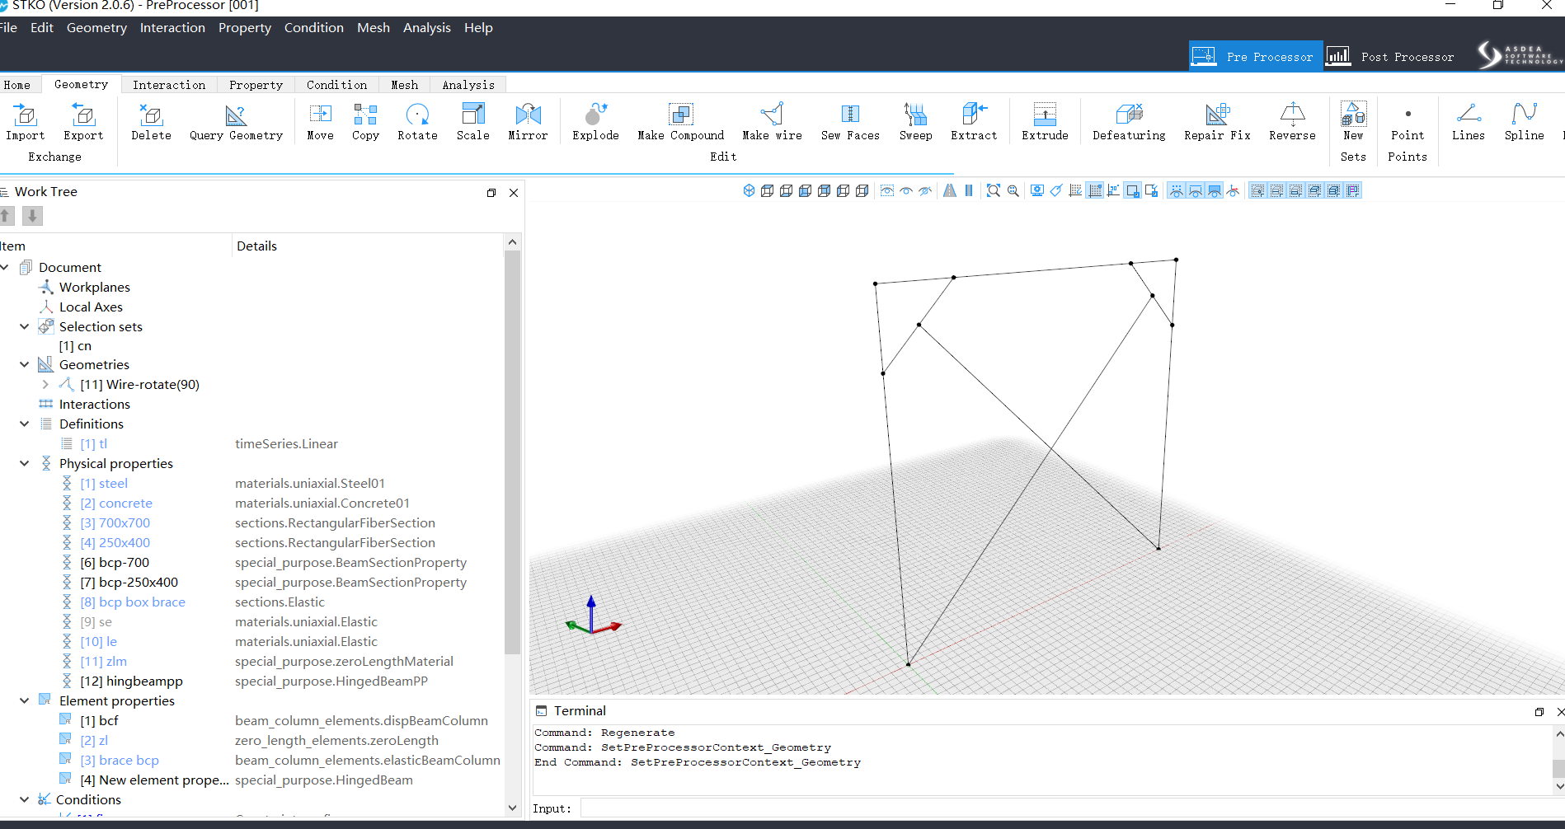Viewport: 1565px width, 829px height.
Task: Click the Import geometry icon
Action: [x=26, y=121]
